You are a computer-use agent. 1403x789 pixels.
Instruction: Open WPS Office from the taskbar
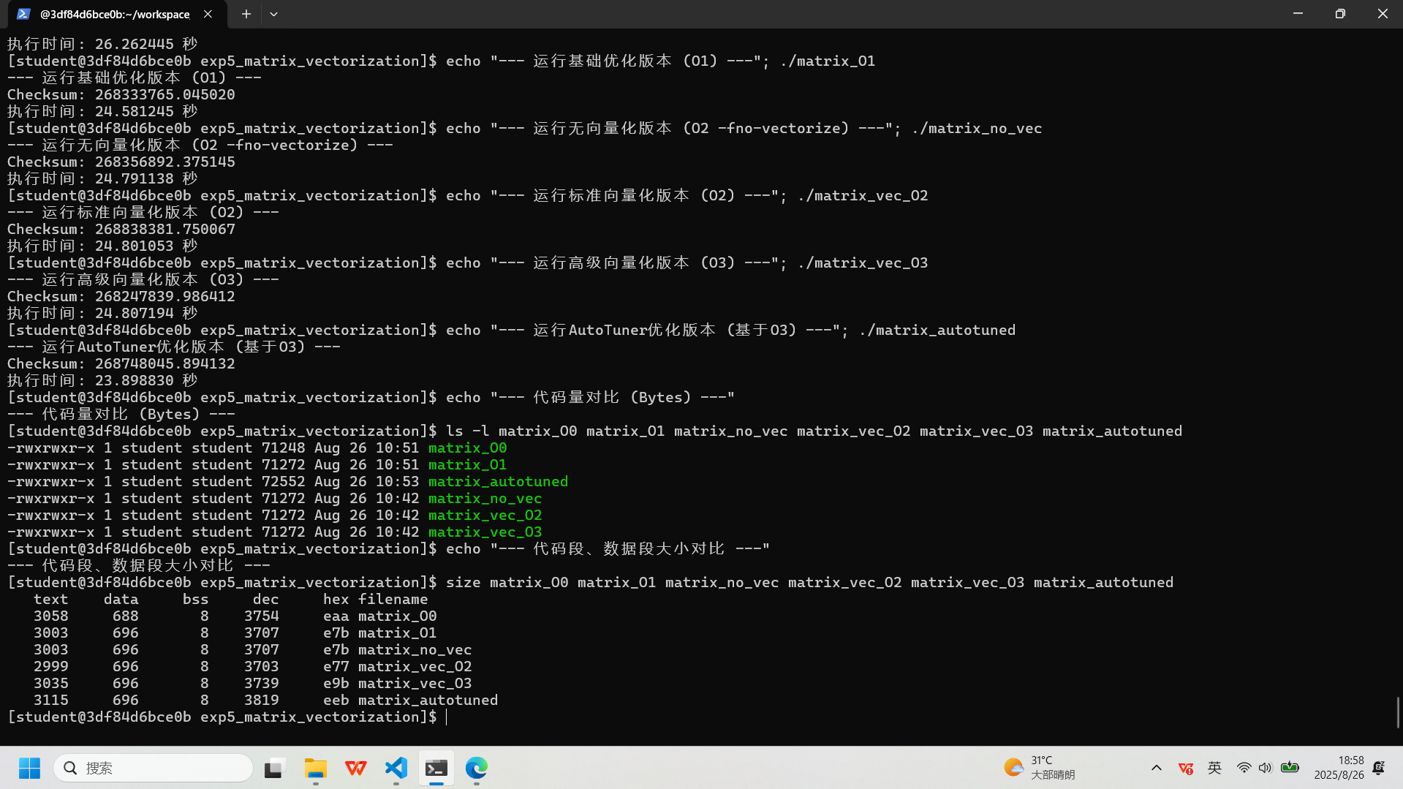(356, 768)
